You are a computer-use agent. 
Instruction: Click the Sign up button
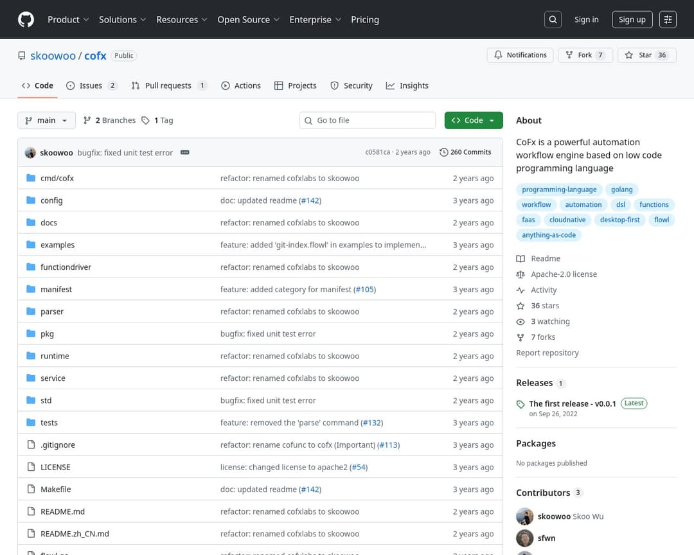tap(632, 19)
